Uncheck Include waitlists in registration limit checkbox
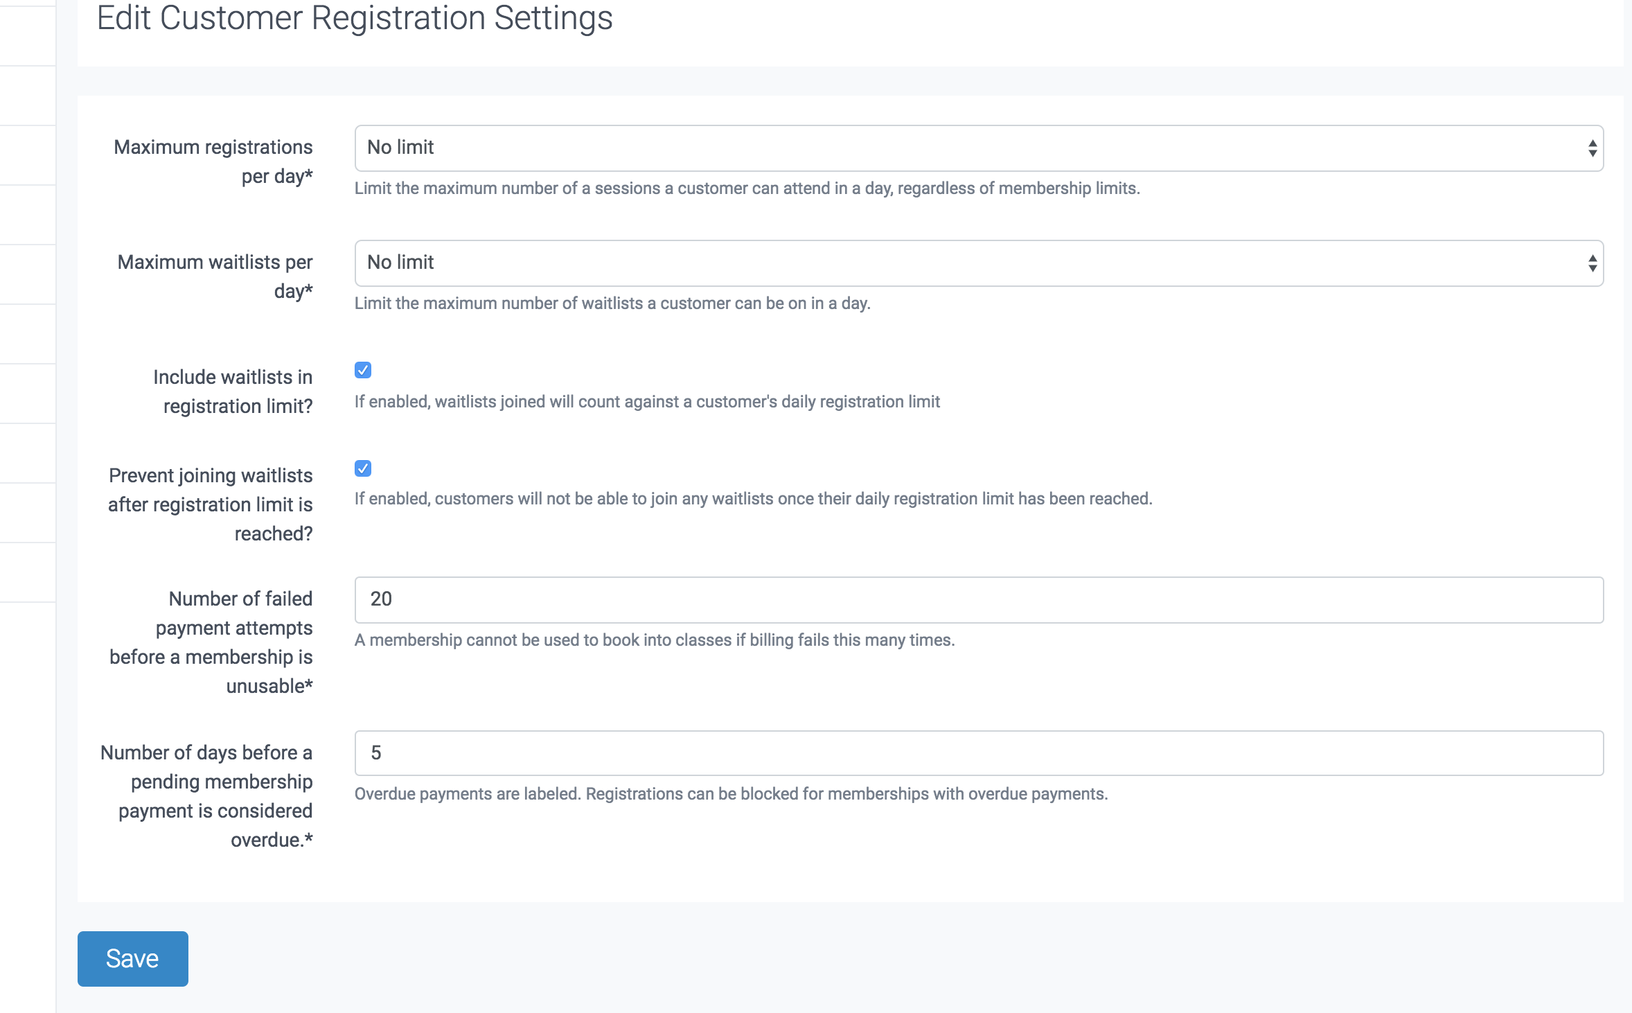Viewport: 1632px width, 1013px height. coord(363,370)
